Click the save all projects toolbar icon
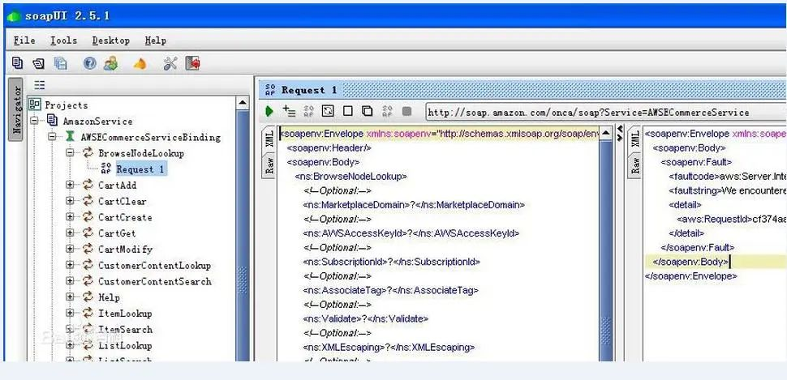Image resolution: width=787 pixels, height=380 pixels. 60,63
